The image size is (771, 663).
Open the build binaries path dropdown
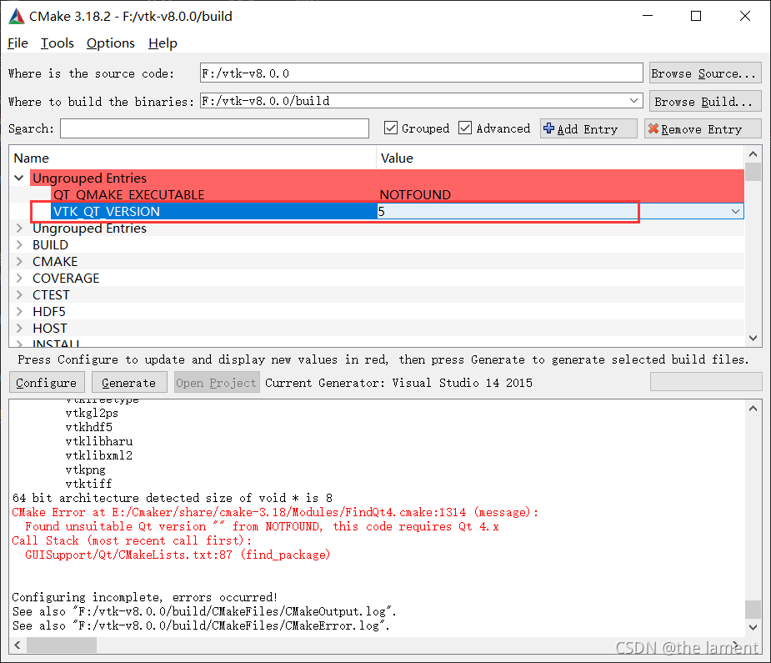coord(633,101)
